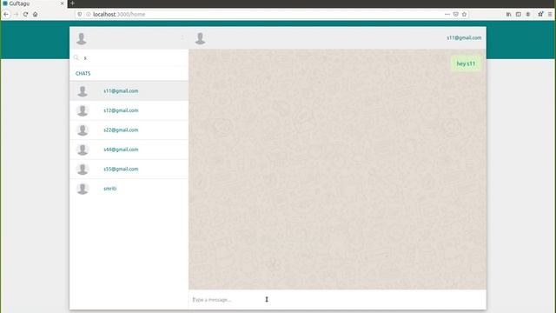Open the what's new gift icon
This screenshot has height=313, width=556.
click(540, 14)
